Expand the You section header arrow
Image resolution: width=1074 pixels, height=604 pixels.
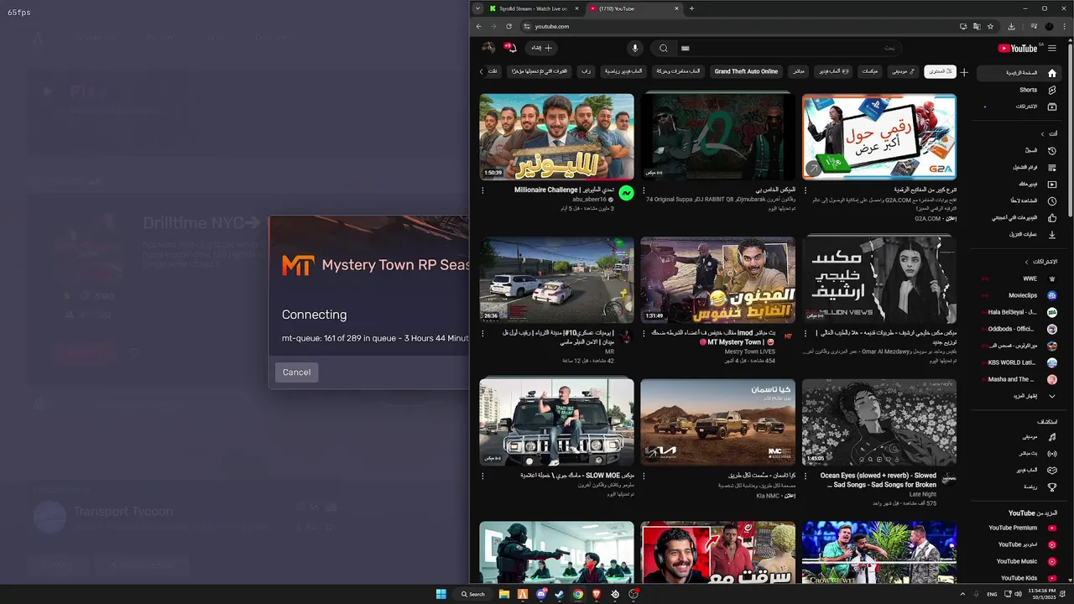(x=1042, y=133)
